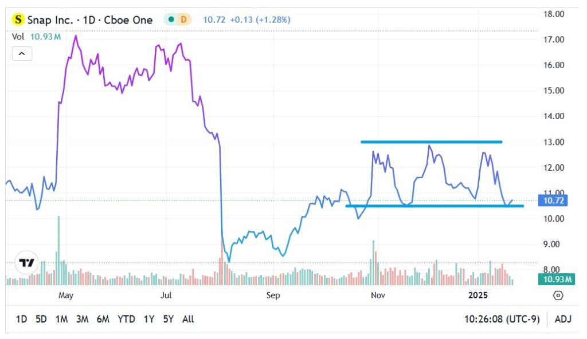Toggle the ADJ adjusted data button
587x339 pixels.
coord(563,319)
